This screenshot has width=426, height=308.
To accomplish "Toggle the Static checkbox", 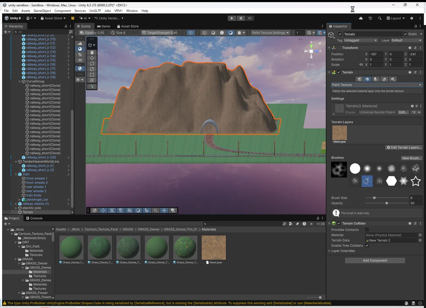I will [x=405, y=34].
